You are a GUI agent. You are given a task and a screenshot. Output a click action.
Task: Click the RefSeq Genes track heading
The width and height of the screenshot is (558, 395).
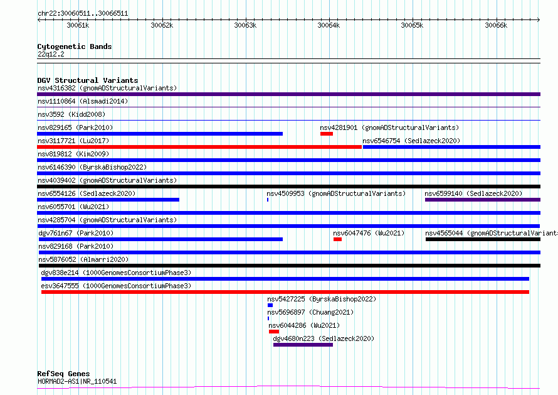point(63,374)
